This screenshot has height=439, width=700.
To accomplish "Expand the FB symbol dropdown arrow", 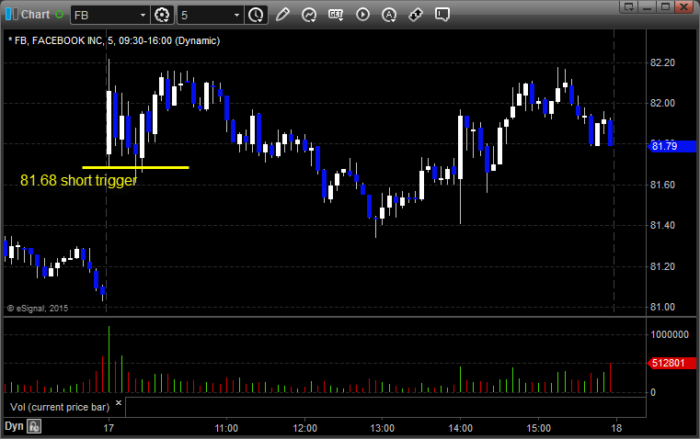I will pos(143,15).
